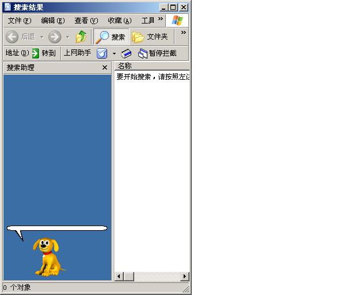Click the status bar text 0 个对象
The width and height of the screenshot is (342, 295).
17,288
